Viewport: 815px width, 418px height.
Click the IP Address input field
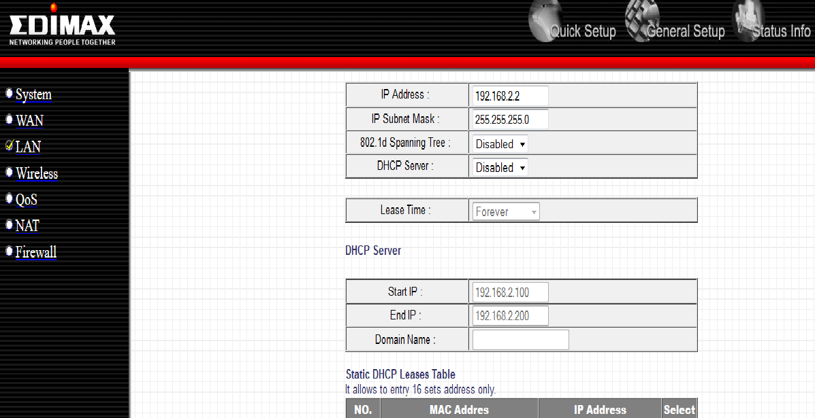click(510, 95)
